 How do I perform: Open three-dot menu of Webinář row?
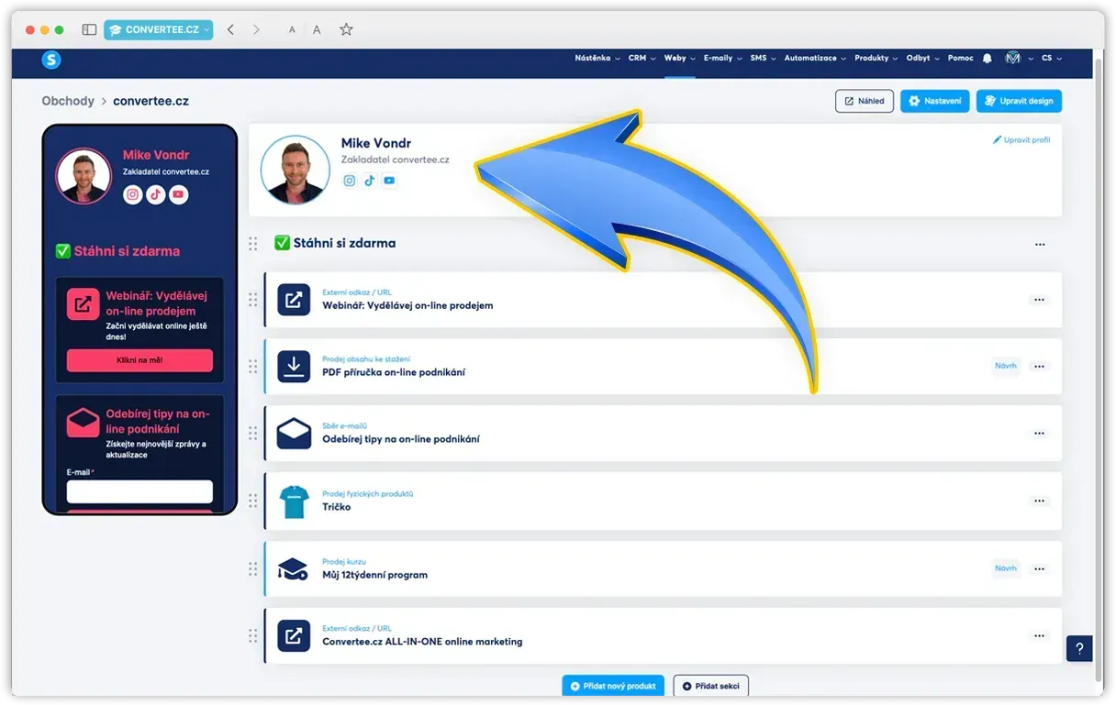point(1039,300)
